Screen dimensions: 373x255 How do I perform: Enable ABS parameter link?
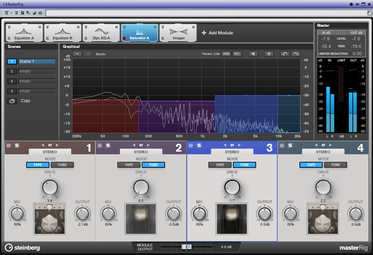[226, 54]
